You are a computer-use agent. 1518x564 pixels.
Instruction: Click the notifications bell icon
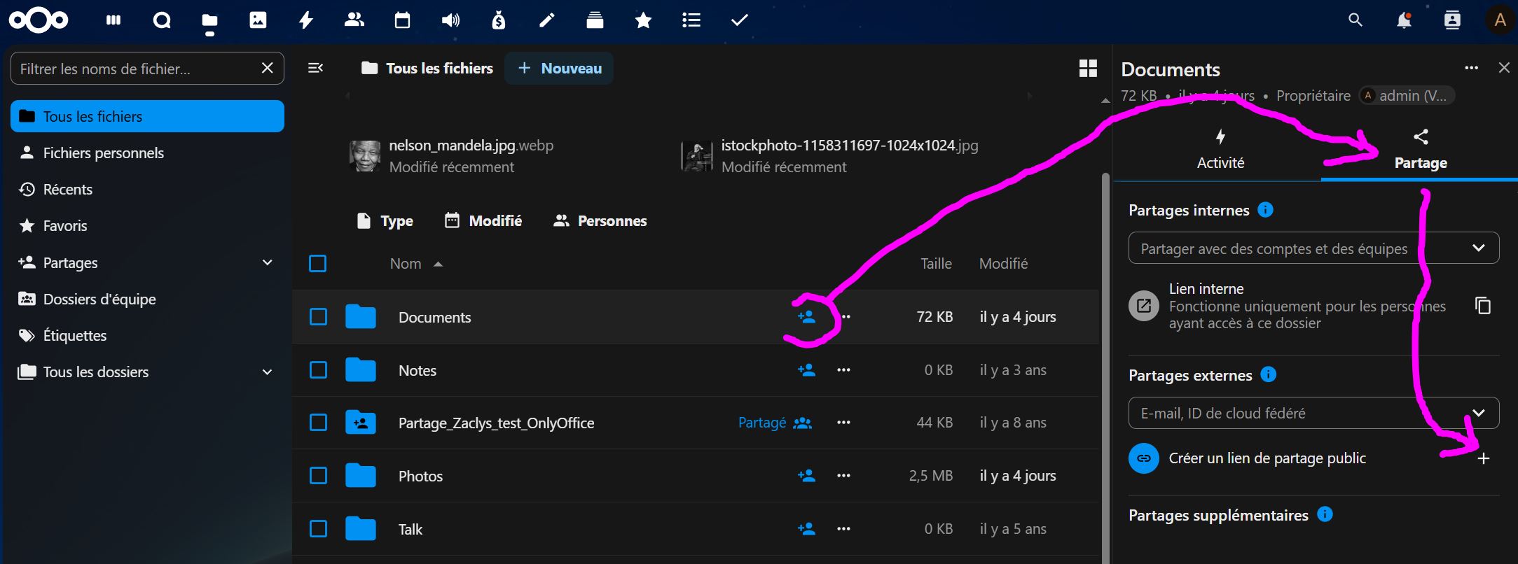point(1404,20)
